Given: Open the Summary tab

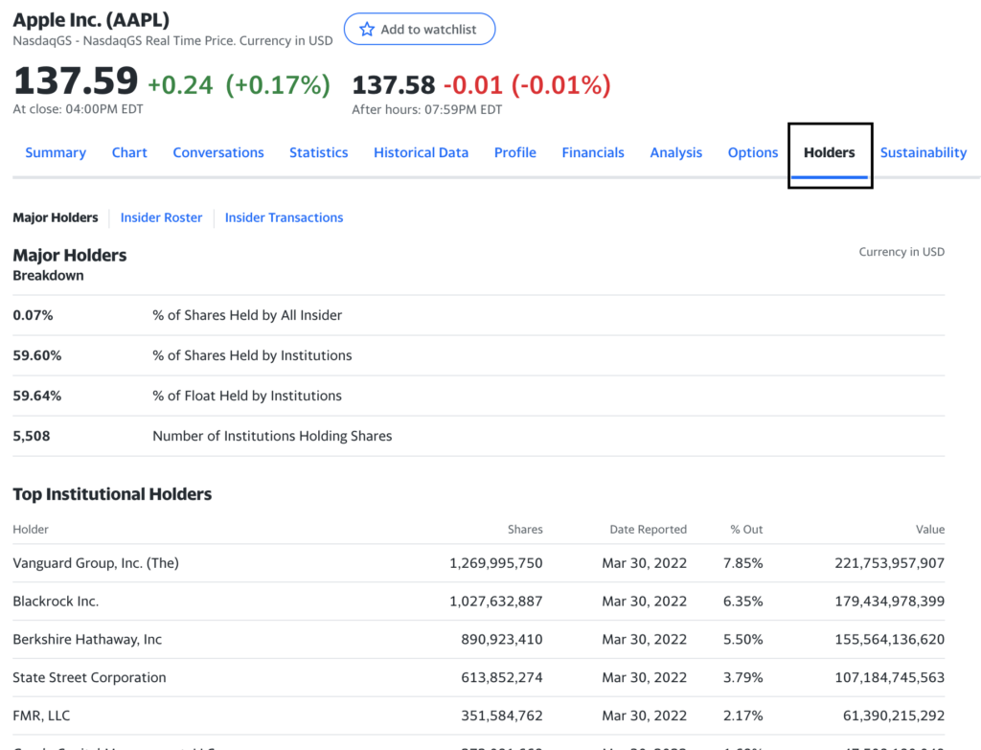Looking at the screenshot, I should pyautogui.click(x=56, y=152).
